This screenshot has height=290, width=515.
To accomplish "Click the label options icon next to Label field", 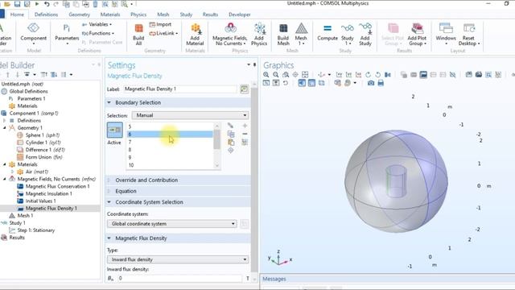I will pyautogui.click(x=244, y=89).
